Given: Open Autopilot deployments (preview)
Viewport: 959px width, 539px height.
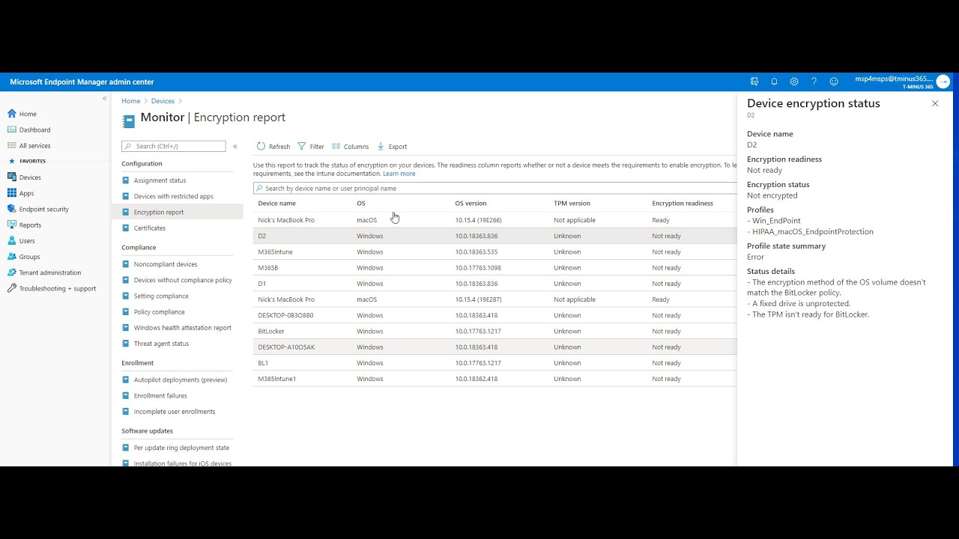Looking at the screenshot, I should pyautogui.click(x=180, y=380).
